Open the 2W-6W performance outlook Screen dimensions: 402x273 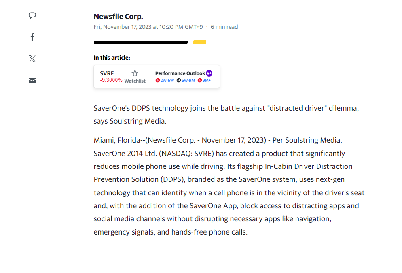click(167, 81)
